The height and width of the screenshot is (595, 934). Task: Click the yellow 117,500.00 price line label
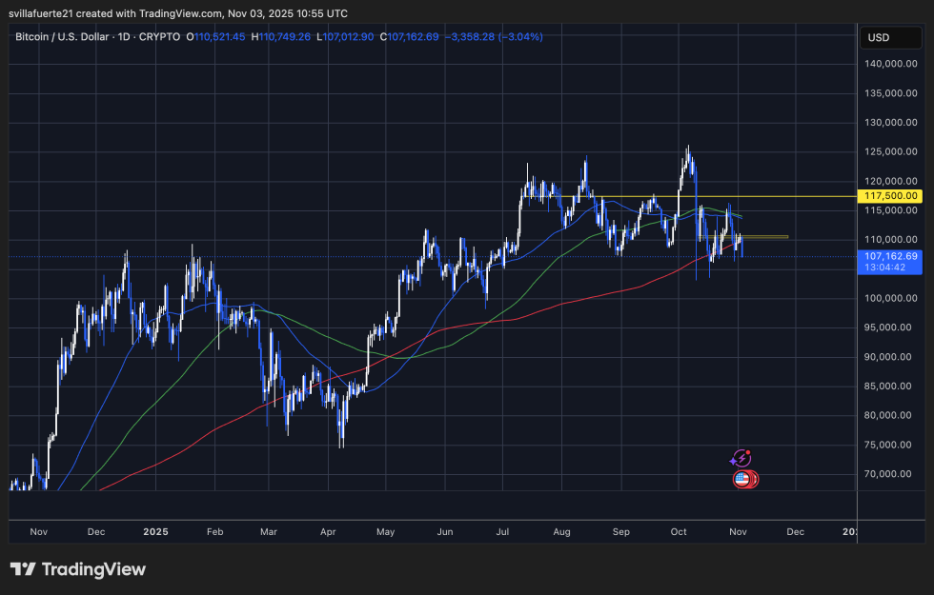pyautogui.click(x=891, y=196)
